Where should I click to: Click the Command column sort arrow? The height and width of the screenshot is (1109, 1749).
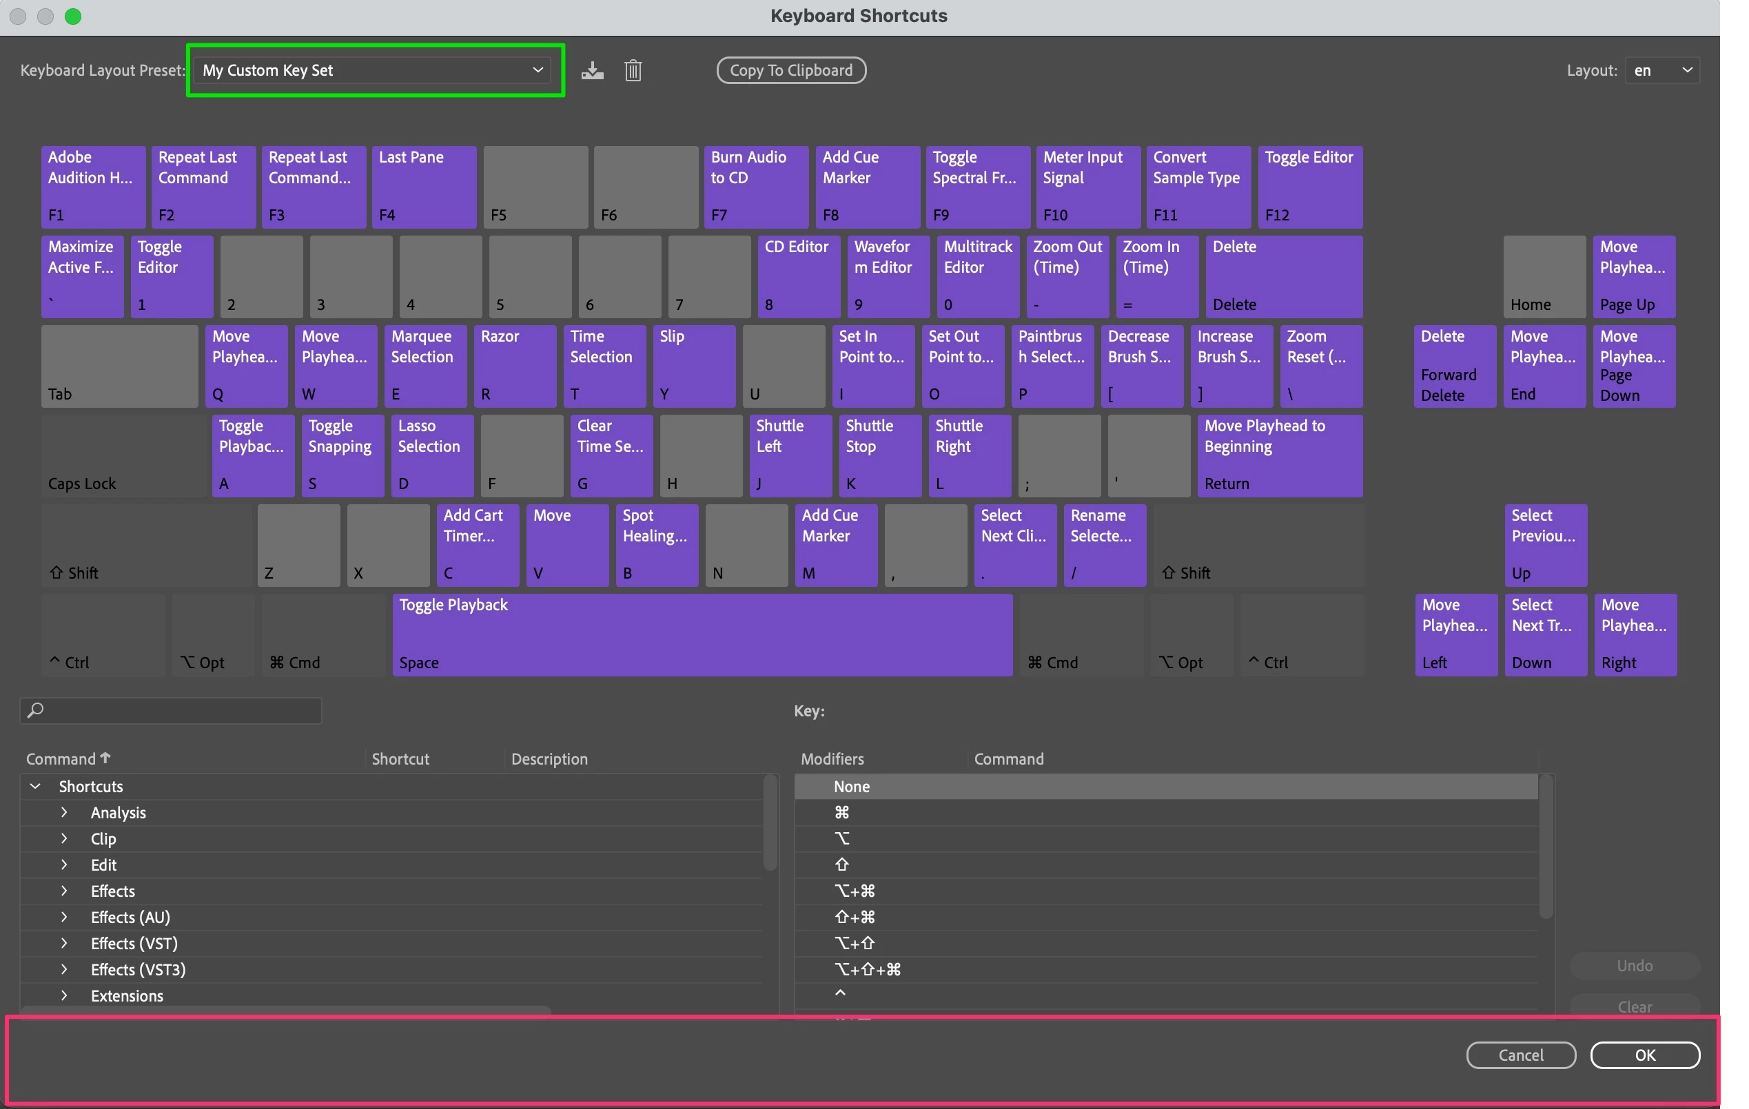(106, 758)
